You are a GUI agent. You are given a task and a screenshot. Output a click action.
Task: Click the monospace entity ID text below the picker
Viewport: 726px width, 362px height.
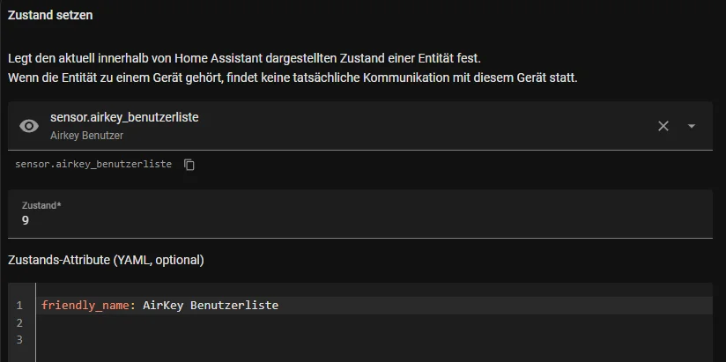(93, 165)
